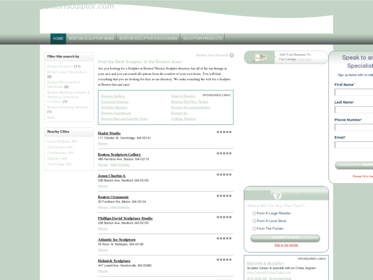Open nearby city East Boston, MA
This screenshot has height=280, width=373.
pyautogui.click(x=60, y=147)
